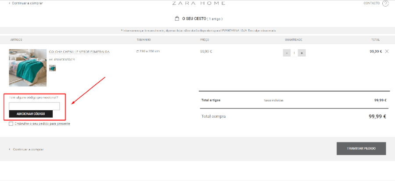Click the CONTACTO link
395x181 pixels.
click(372, 3)
